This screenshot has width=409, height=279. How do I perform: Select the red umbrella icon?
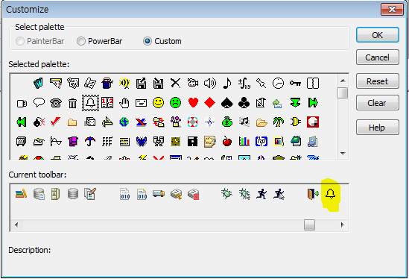tap(90, 141)
